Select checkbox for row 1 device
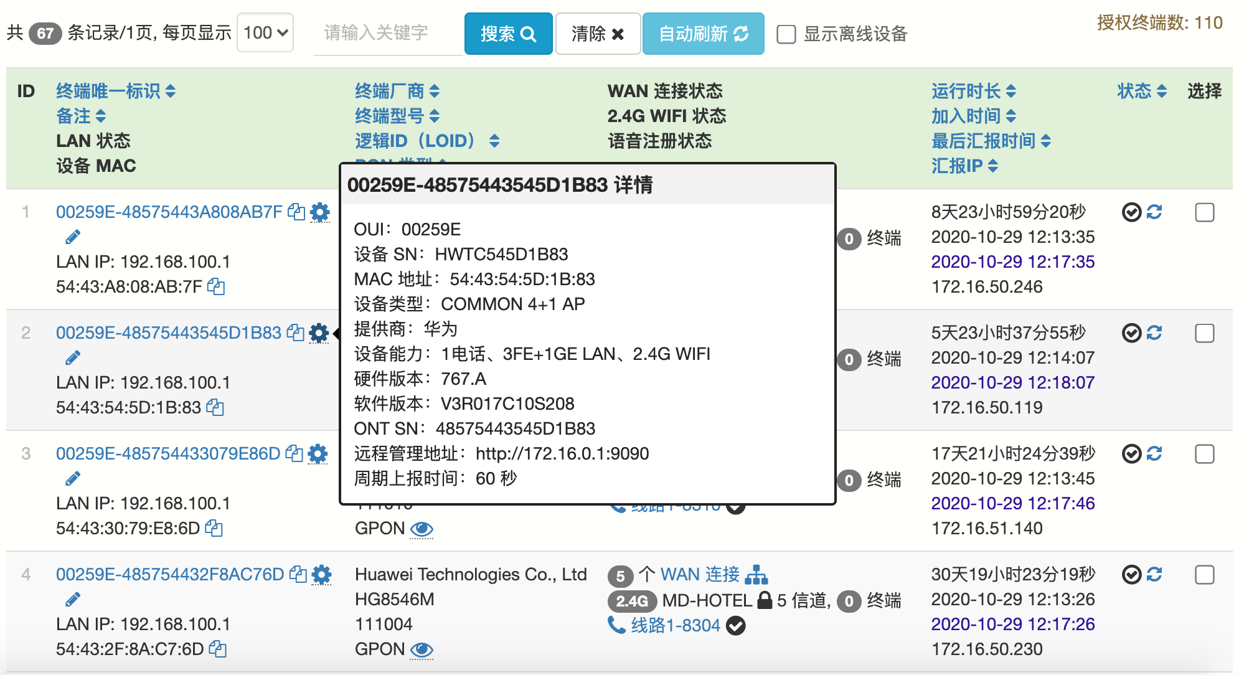 click(1204, 212)
